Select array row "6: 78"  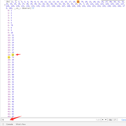pyautogui.click(x=10, y=25)
